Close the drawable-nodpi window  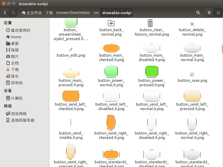[x=4, y=4]
